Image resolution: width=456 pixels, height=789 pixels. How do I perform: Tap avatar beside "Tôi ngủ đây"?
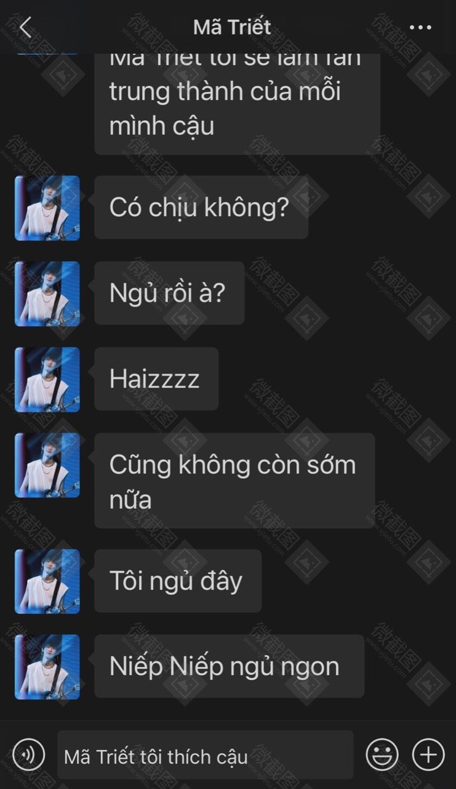(x=47, y=581)
